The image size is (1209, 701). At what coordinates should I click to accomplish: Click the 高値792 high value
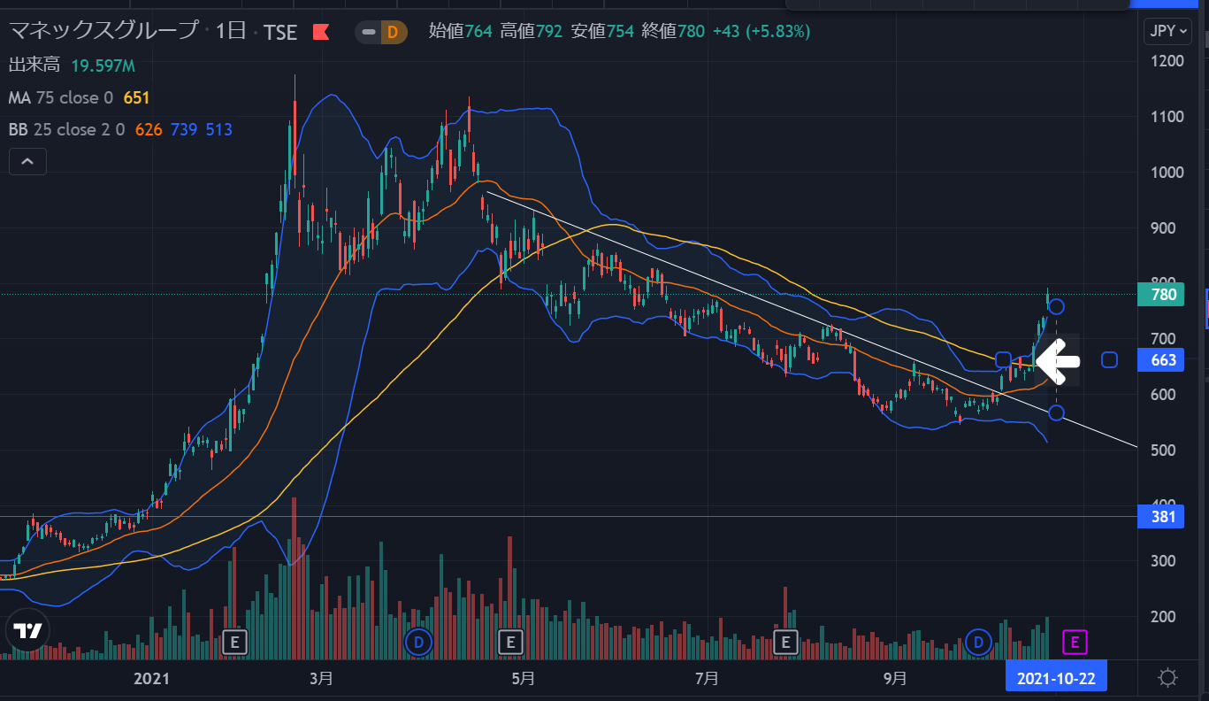pyautogui.click(x=531, y=32)
